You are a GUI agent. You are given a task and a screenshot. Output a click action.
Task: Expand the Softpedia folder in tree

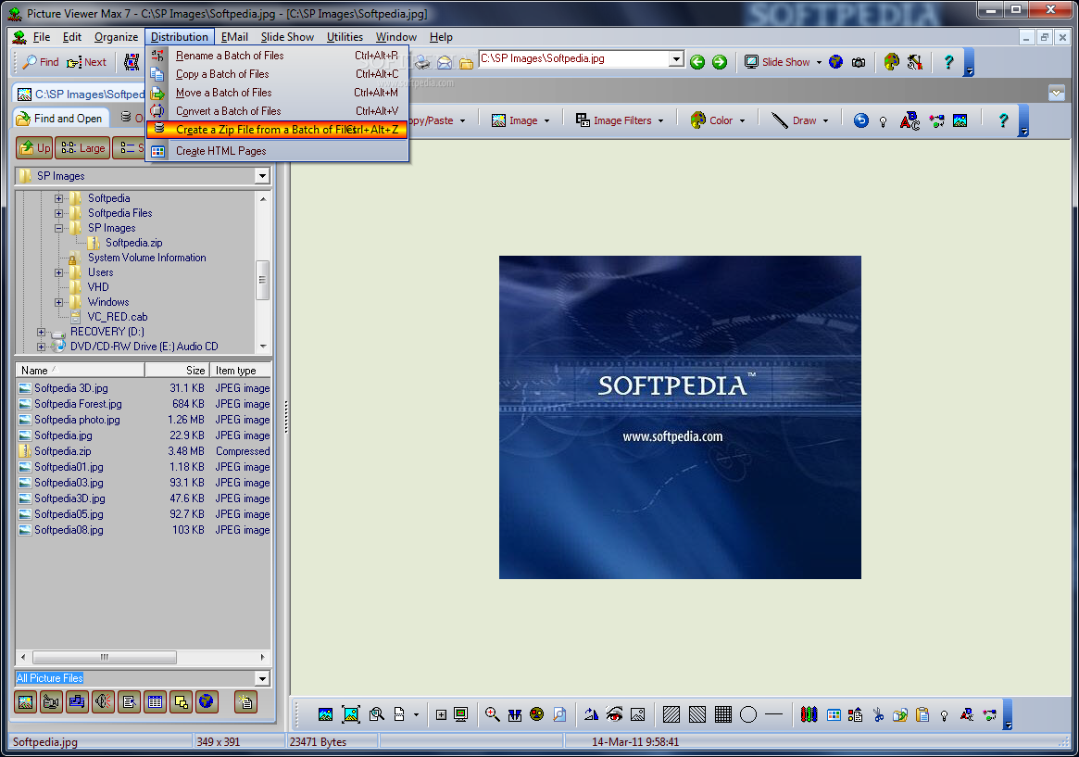point(58,198)
